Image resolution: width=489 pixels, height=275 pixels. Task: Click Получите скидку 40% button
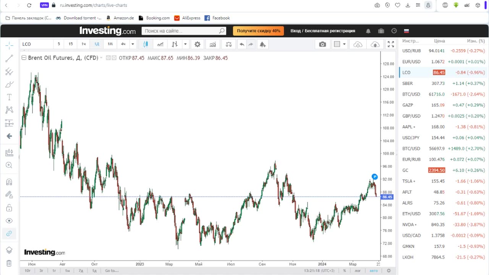coord(258,31)
